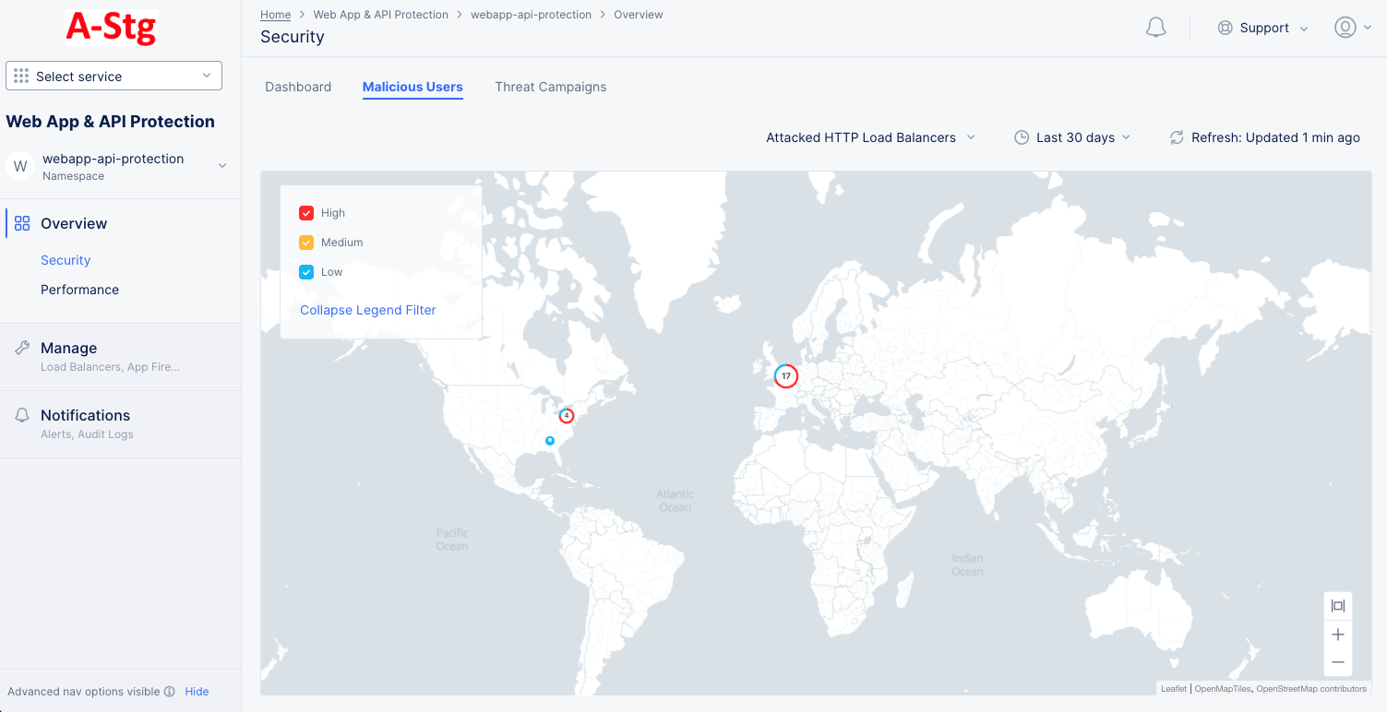Click the Manage wrench icon

20,348
